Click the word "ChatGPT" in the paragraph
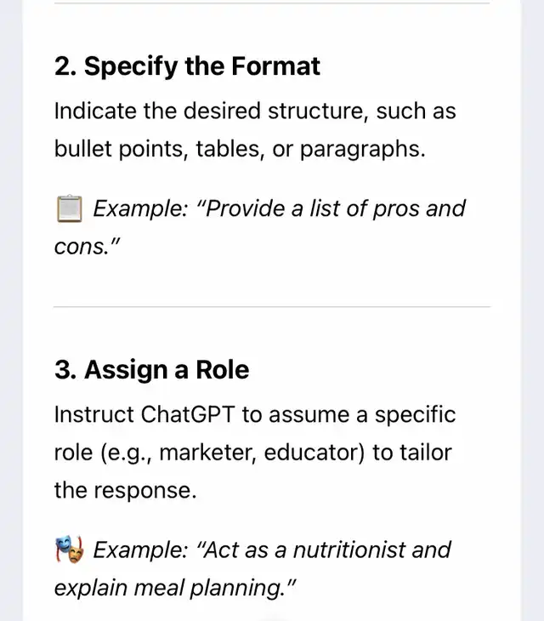The height and width of the screenshot is (621, 544). (x=187, y=414)
